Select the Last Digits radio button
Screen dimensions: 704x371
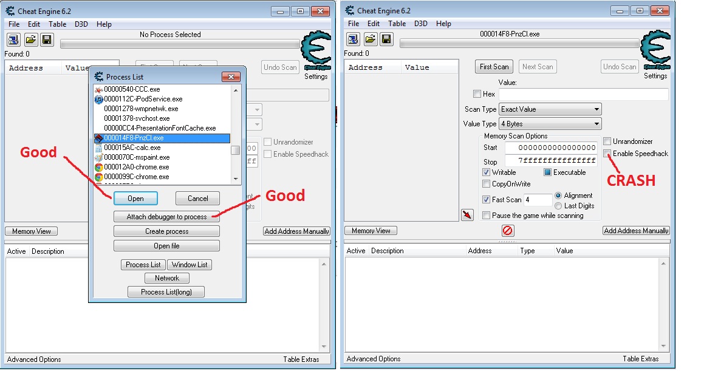(x=559, y=206)
